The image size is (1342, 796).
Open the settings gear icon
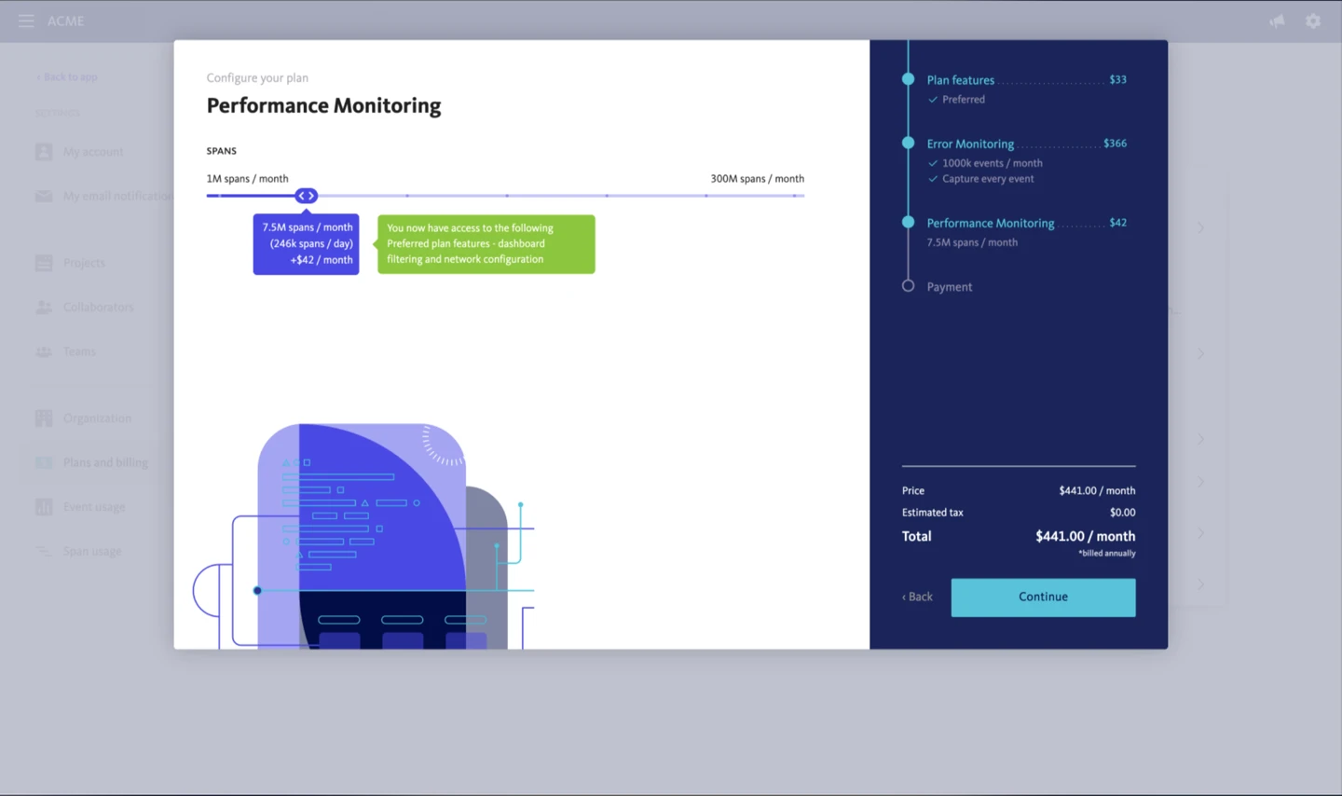pyautogui.click(x=1313, y=21)
